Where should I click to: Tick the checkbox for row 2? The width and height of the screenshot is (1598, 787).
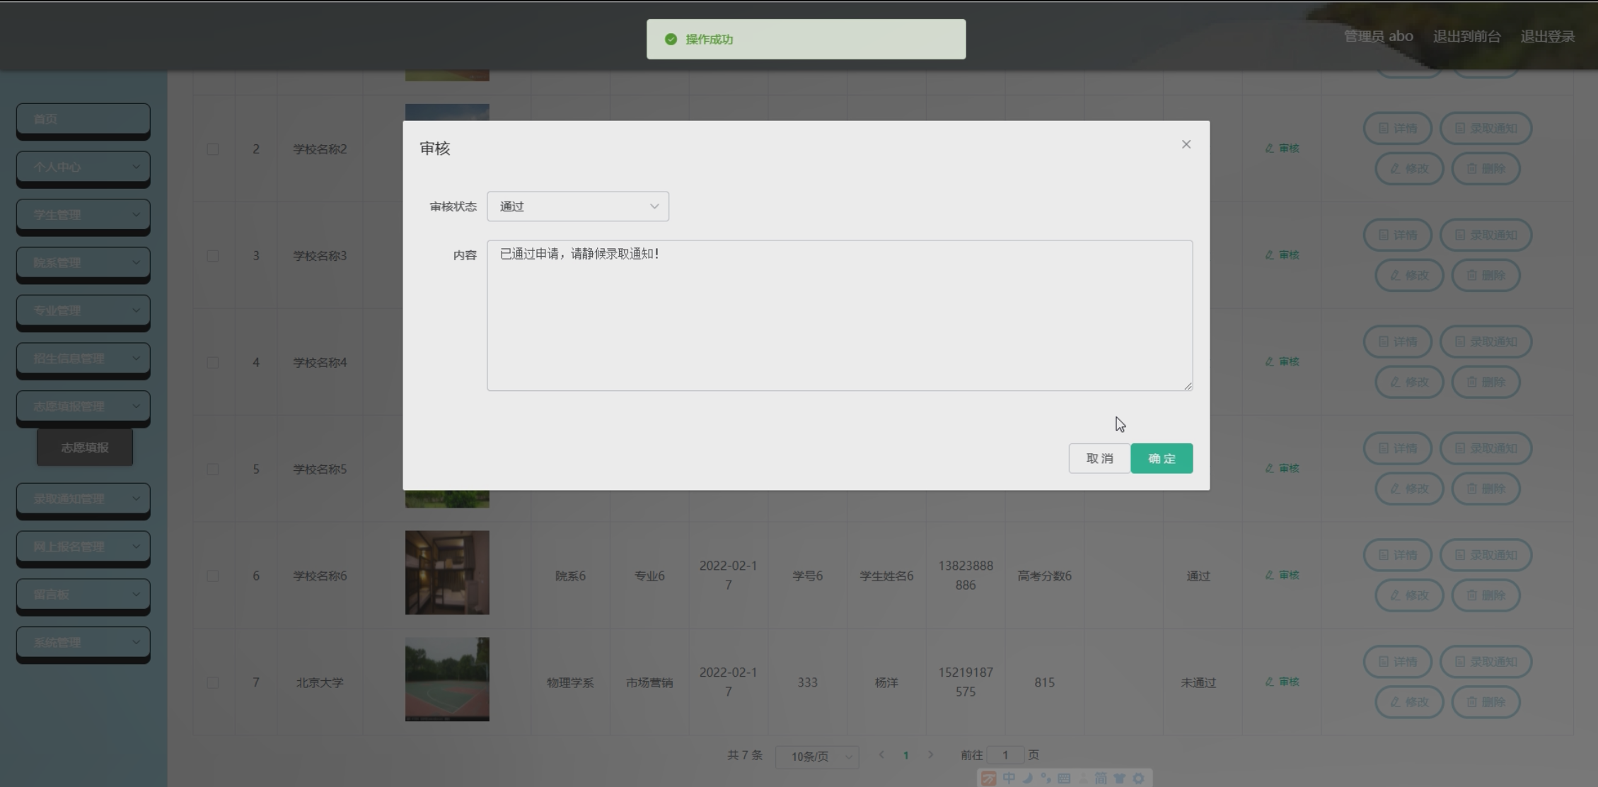pos(213,149)
